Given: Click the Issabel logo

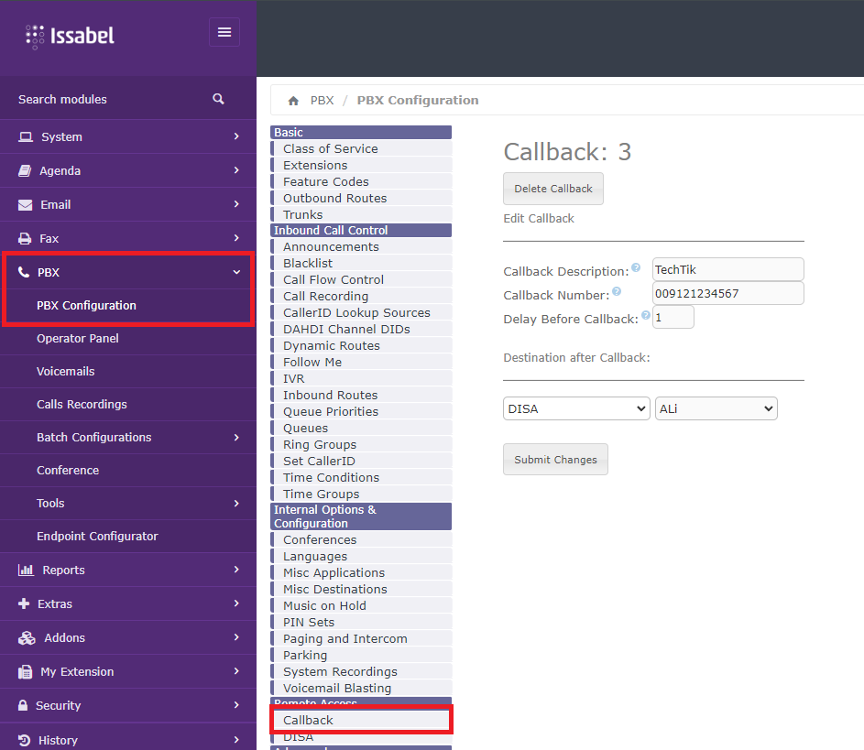Looking at the screenshot, I should click(x=71, y=37).
